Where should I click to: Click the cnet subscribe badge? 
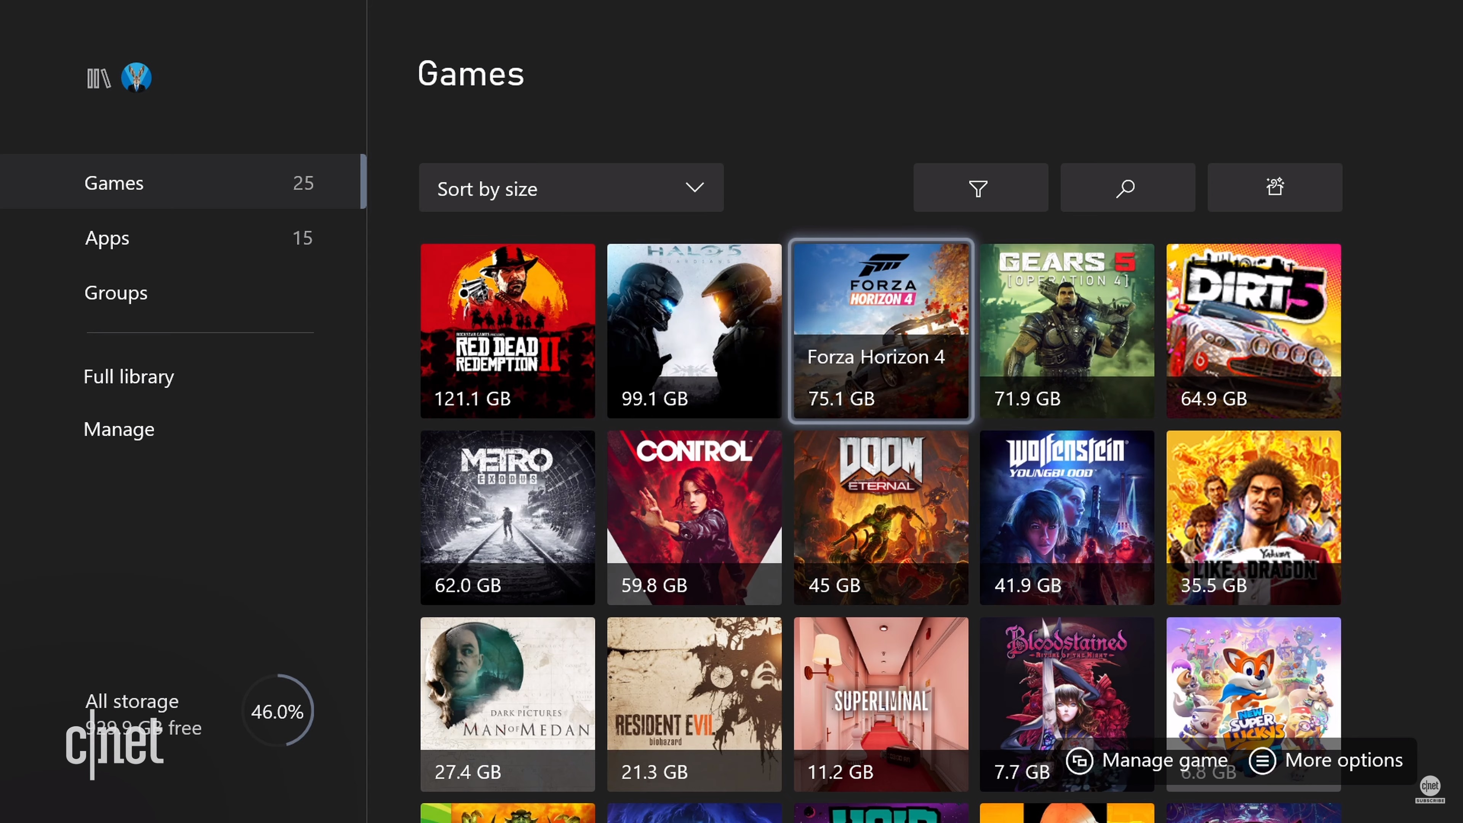pos(1429,790)
